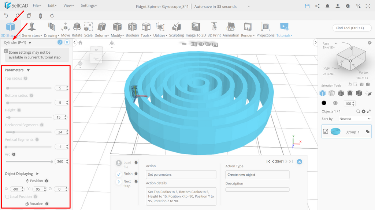The height and width of the screenshot is (210, 375).
Task: Open the Generators tool icon
Action: (32, 27)
